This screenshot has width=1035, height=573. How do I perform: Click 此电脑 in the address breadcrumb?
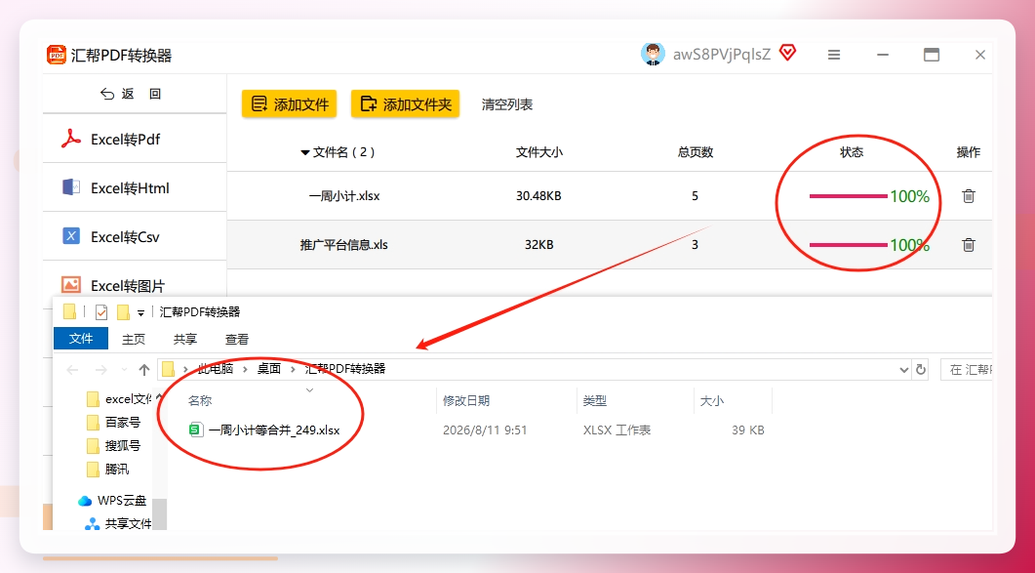coord(216,369)
